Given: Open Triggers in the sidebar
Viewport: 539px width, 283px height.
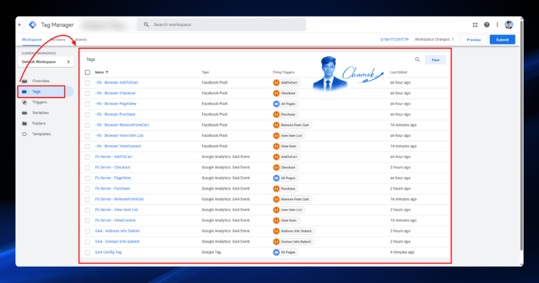Looking at the screenshot, I should (x=39, y=102).
